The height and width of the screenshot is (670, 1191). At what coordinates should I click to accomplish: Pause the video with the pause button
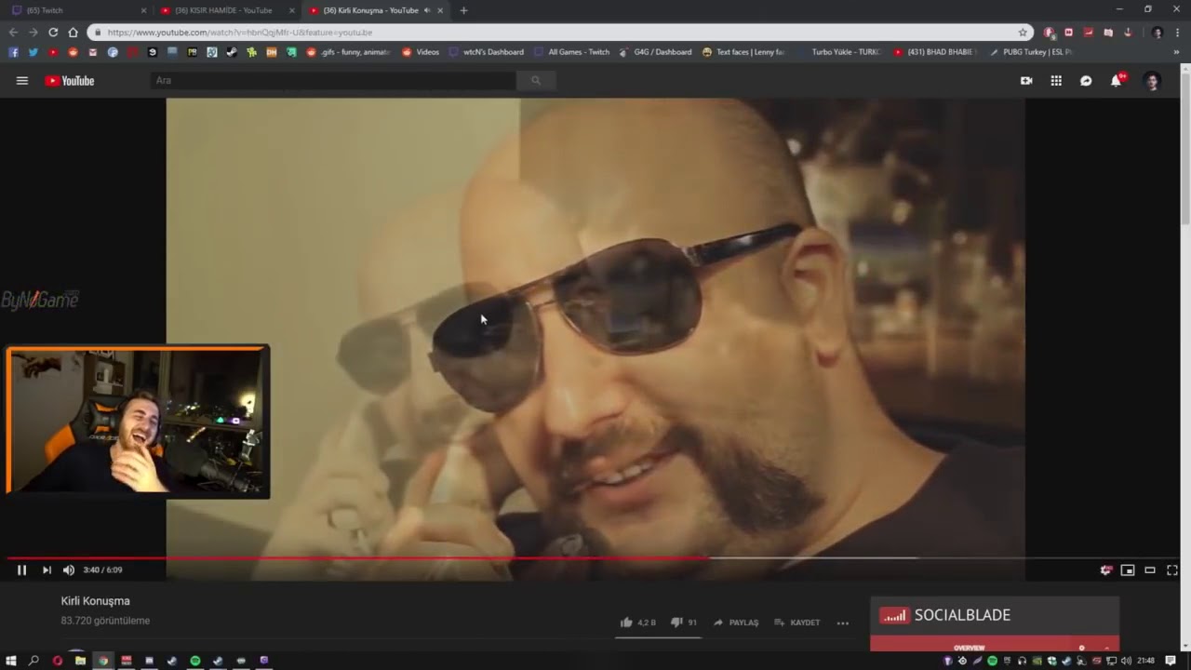pos(21,570)
